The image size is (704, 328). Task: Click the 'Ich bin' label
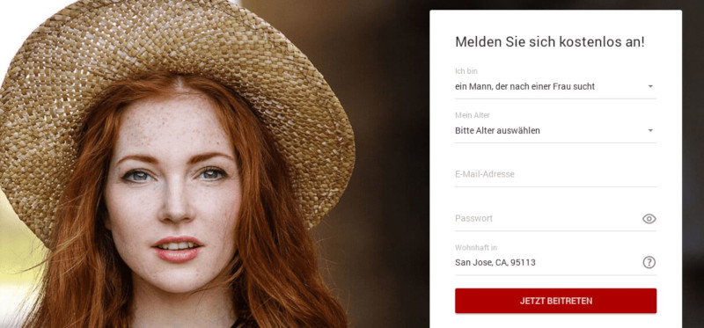(466, 71)
